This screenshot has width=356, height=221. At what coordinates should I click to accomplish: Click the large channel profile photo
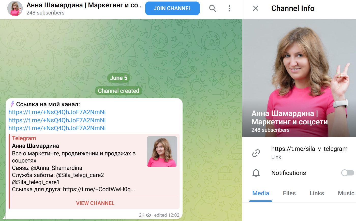point(299,78)
